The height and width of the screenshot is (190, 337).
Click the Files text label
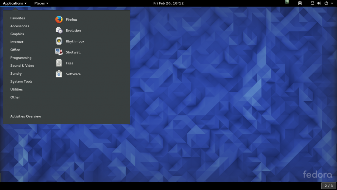pyautogui.click(x=69, y=63)
